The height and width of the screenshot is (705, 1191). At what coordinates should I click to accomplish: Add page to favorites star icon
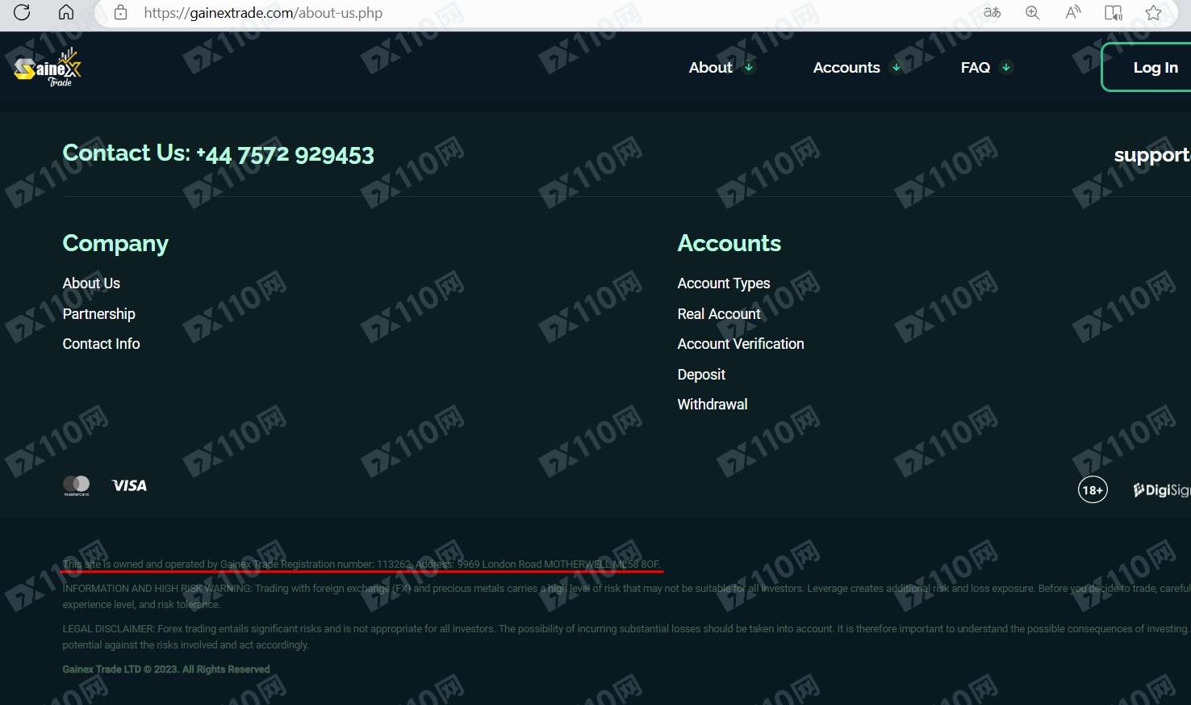coord(1154,13)
